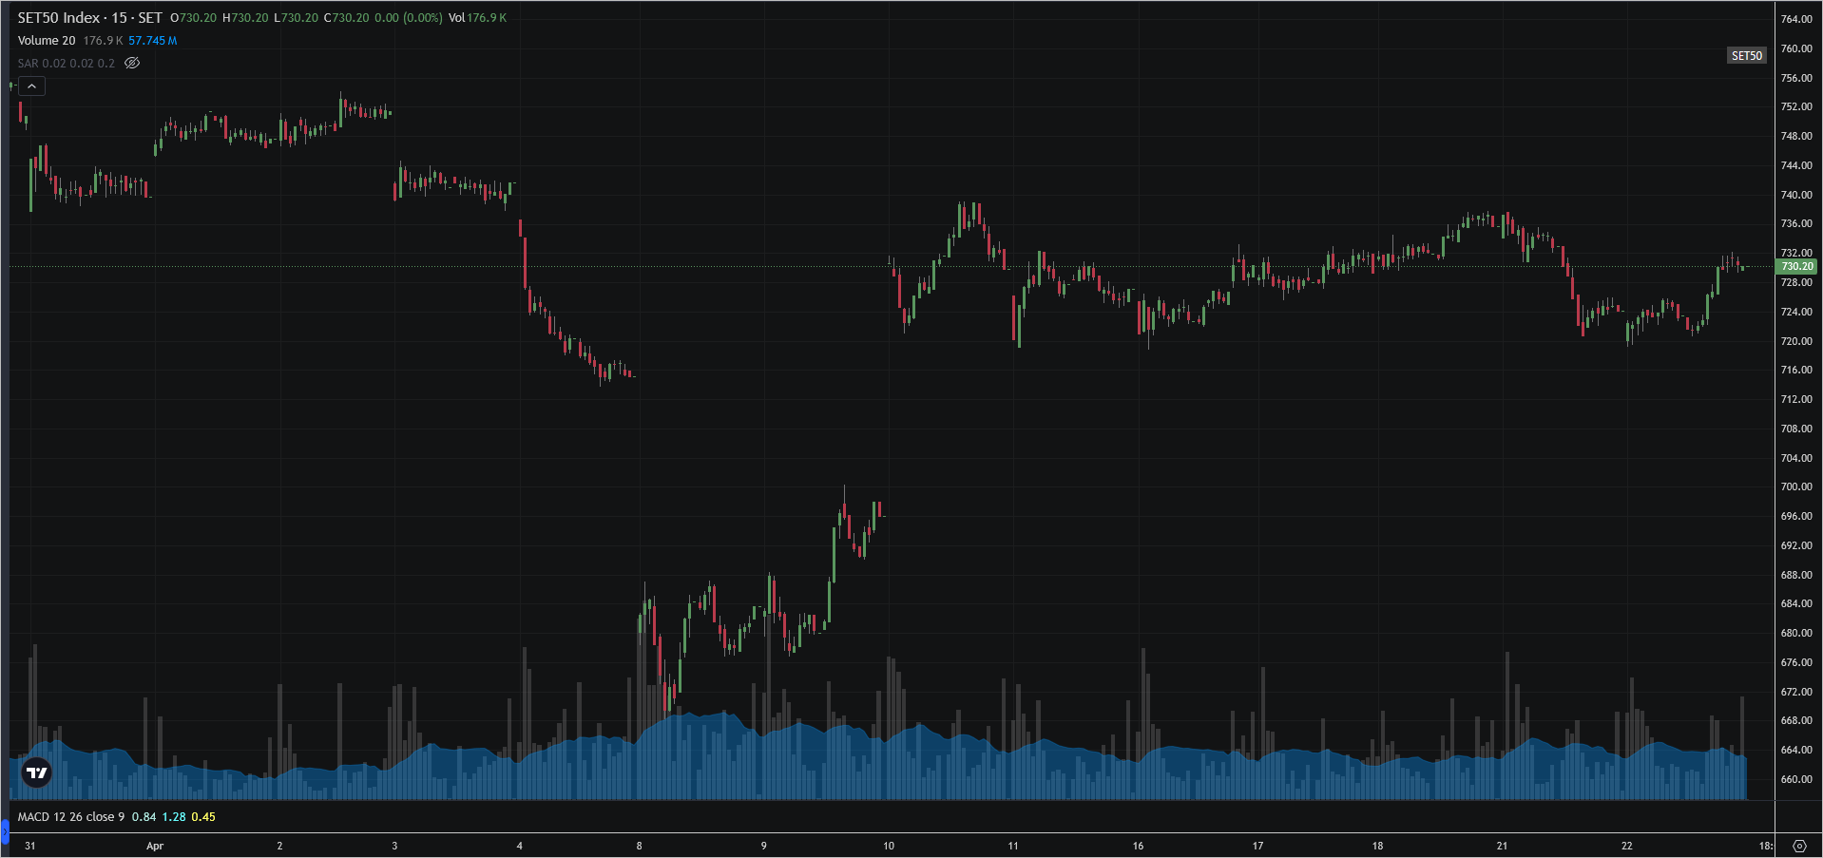1823x858 pixels.
Task: Open chart settings gear in bottom corner
Action: [1798, 846]
